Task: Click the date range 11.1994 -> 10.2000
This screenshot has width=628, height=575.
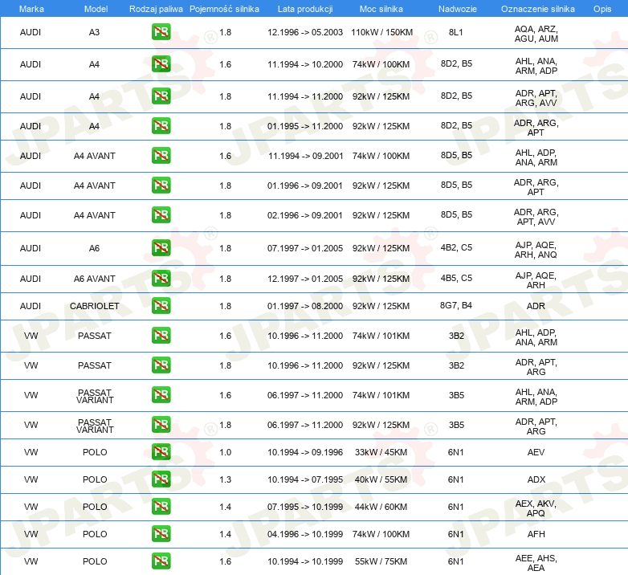Action: [x=305, y=64]
